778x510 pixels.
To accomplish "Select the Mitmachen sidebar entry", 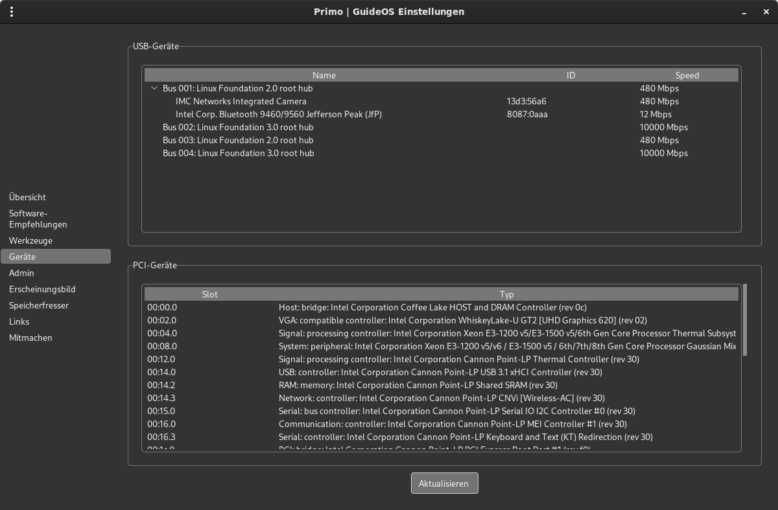I will [x=30, y=338].
